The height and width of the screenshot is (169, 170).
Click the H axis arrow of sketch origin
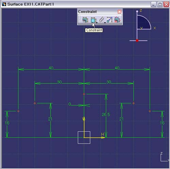point(103,137)
